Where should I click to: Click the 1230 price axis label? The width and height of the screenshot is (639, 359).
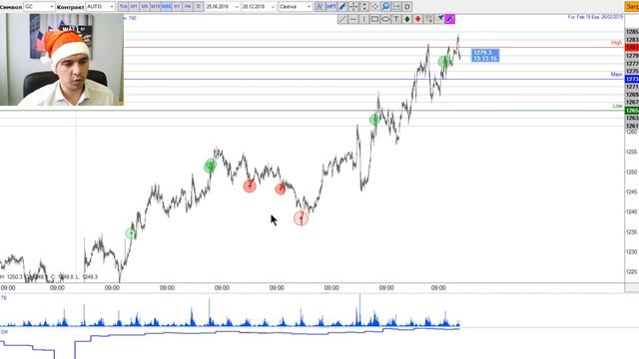[632, 252]
